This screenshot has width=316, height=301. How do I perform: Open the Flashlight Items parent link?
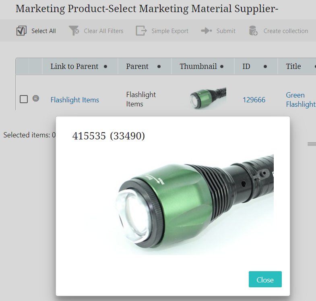click(74, 100)
